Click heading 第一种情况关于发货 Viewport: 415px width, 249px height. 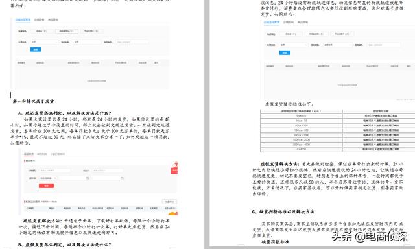click(33, 101)
